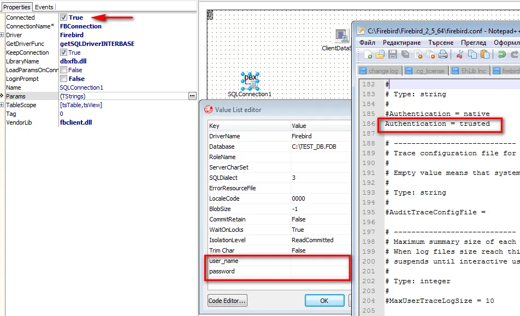The image size is (520, 316).
Task: Open the change.log tab in Notepad++
Action: click(380, 71)
